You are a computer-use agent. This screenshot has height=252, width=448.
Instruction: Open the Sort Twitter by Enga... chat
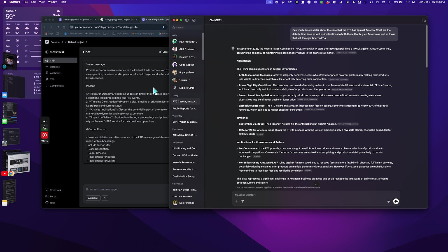[x=185, y=122]
